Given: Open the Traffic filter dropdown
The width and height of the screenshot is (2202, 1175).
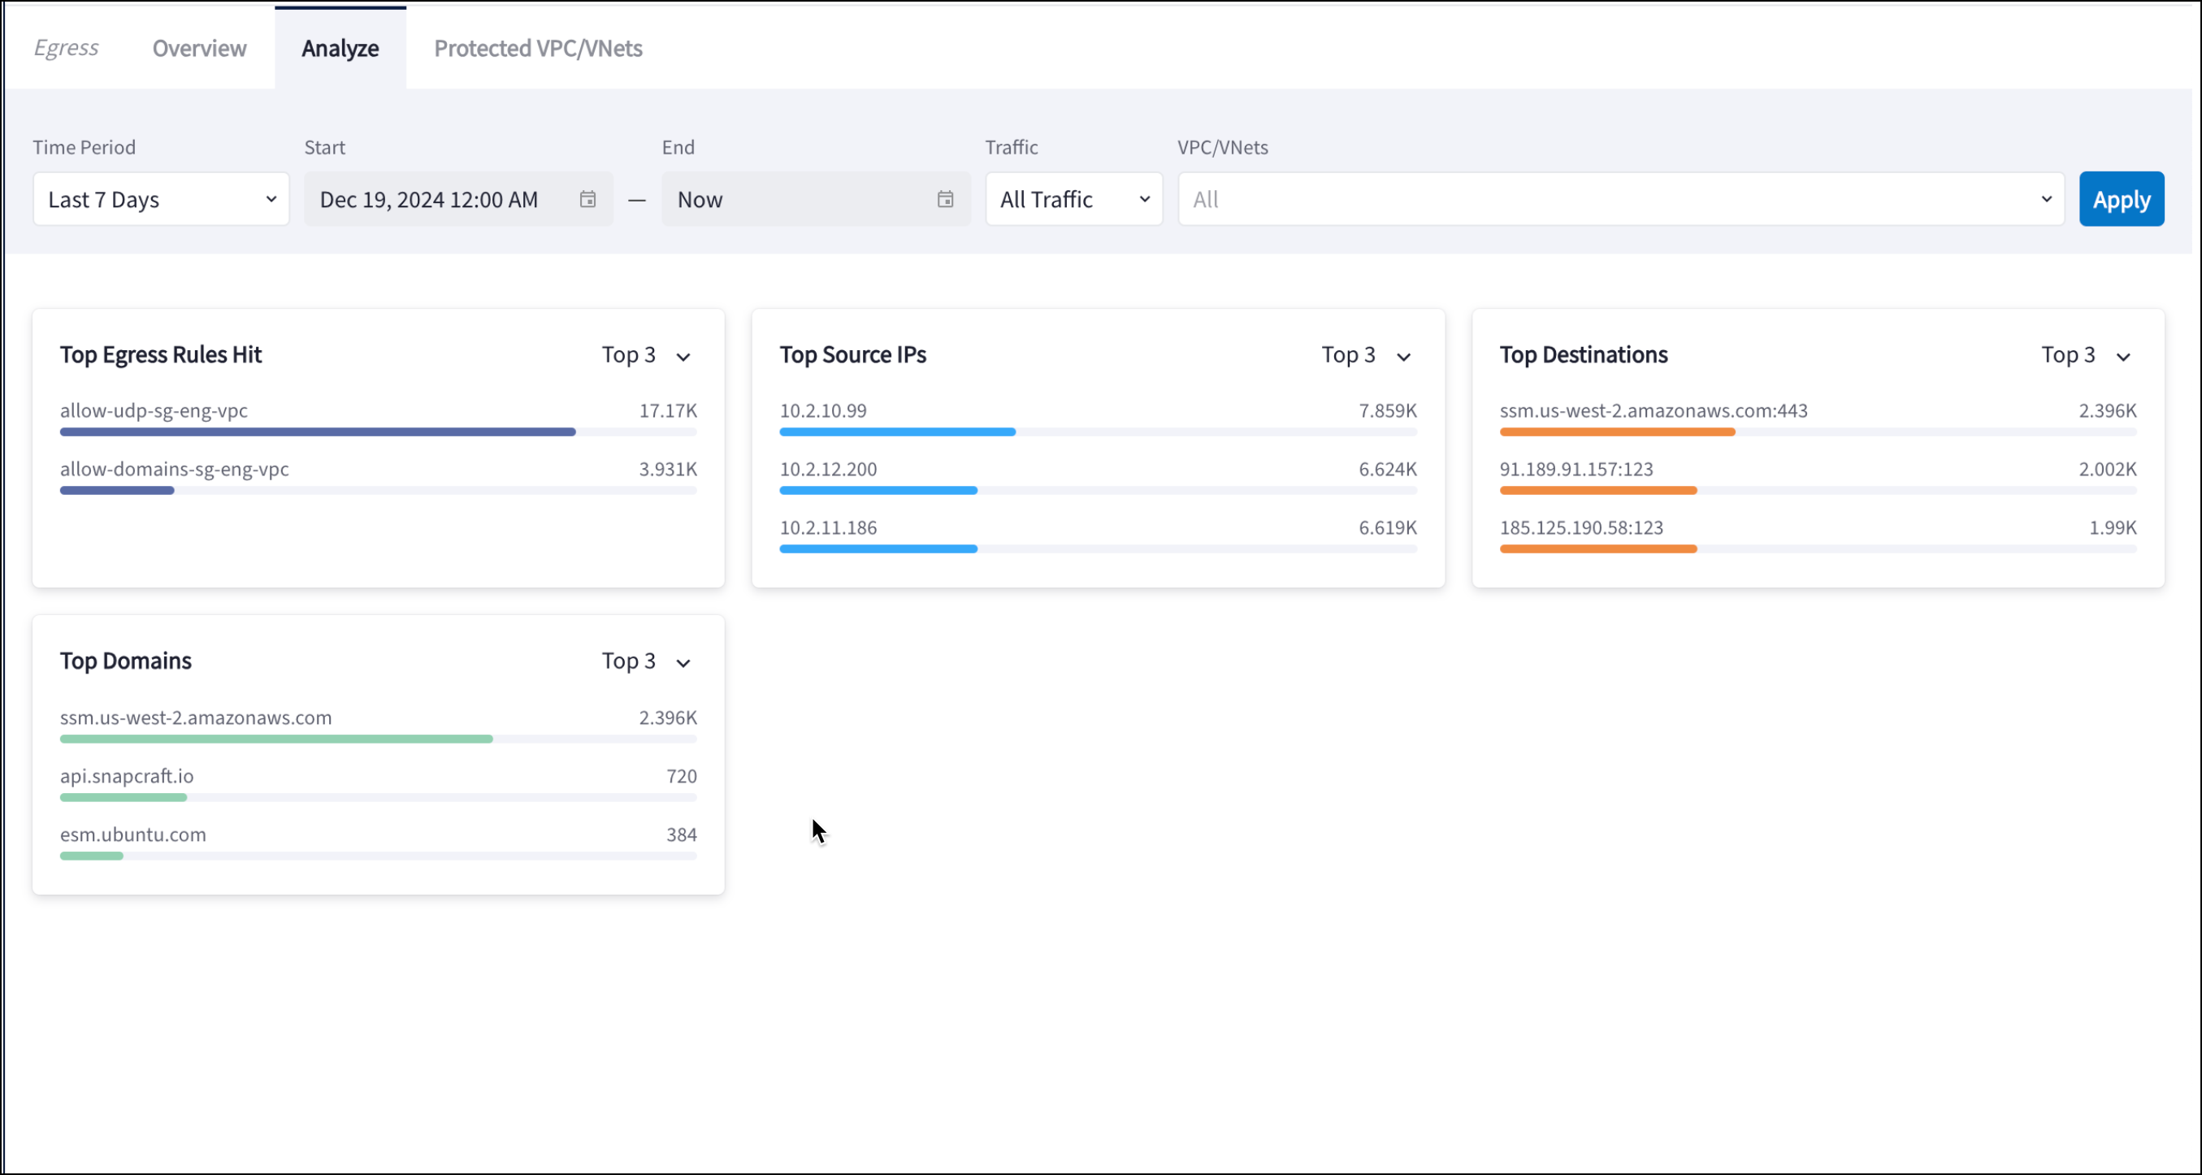Looking at the screenshot, I should (1073, 199).
